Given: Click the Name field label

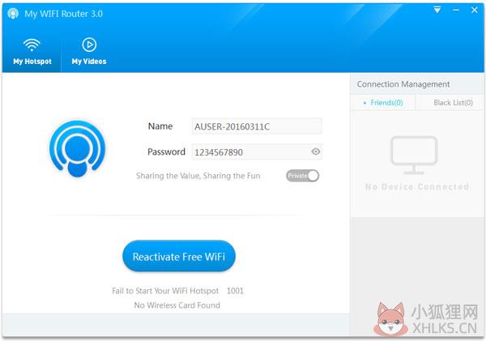Looking at the screenshot, I should coord(160,126).
